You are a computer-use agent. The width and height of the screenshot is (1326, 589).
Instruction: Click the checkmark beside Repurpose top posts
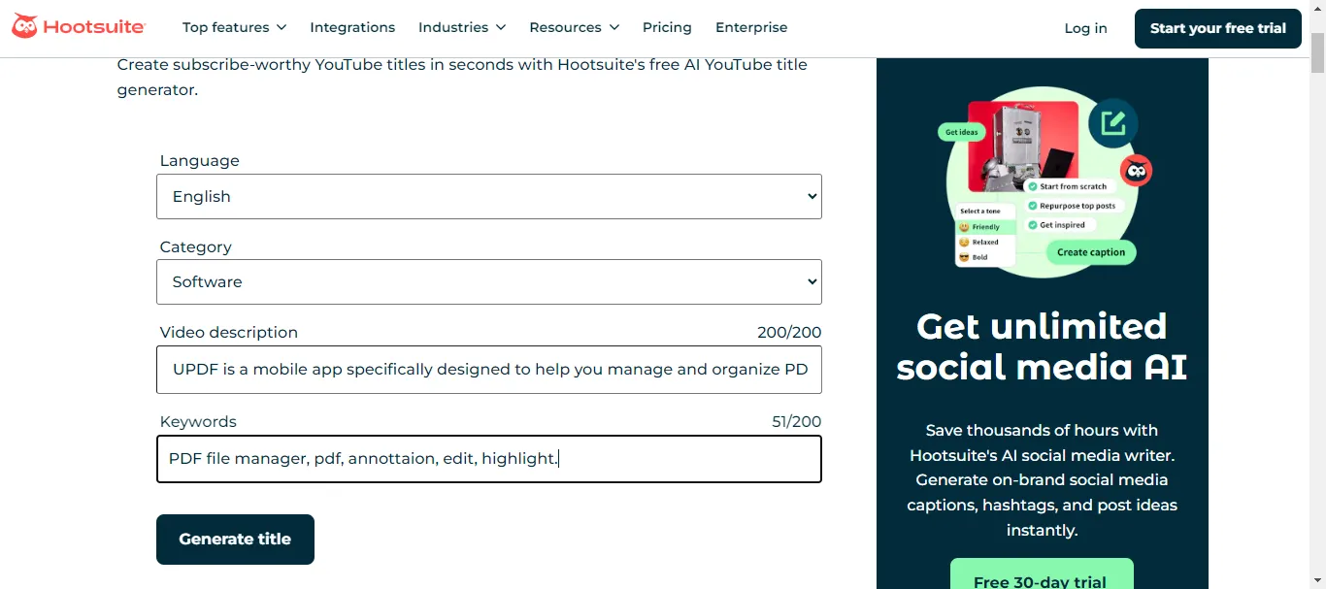point(1033,205)
